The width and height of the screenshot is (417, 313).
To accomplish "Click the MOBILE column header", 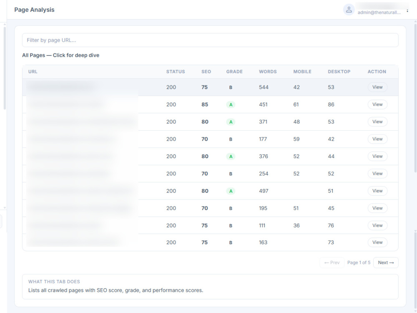I will pyautogui.click(x=302, y=72).
